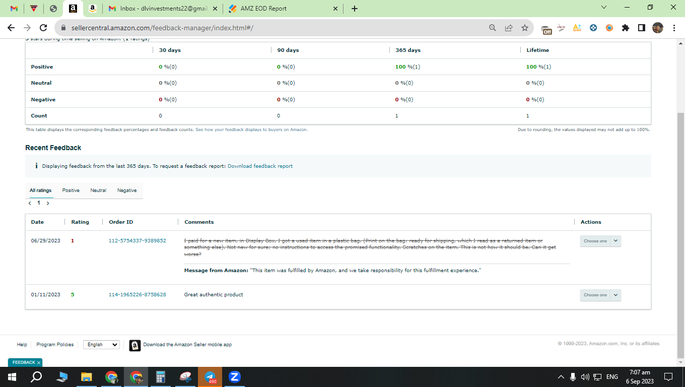The height and width of the screenshot is (387, 685).
Task: Open the Calculator from the taskbar
Action: click(161, 377)
